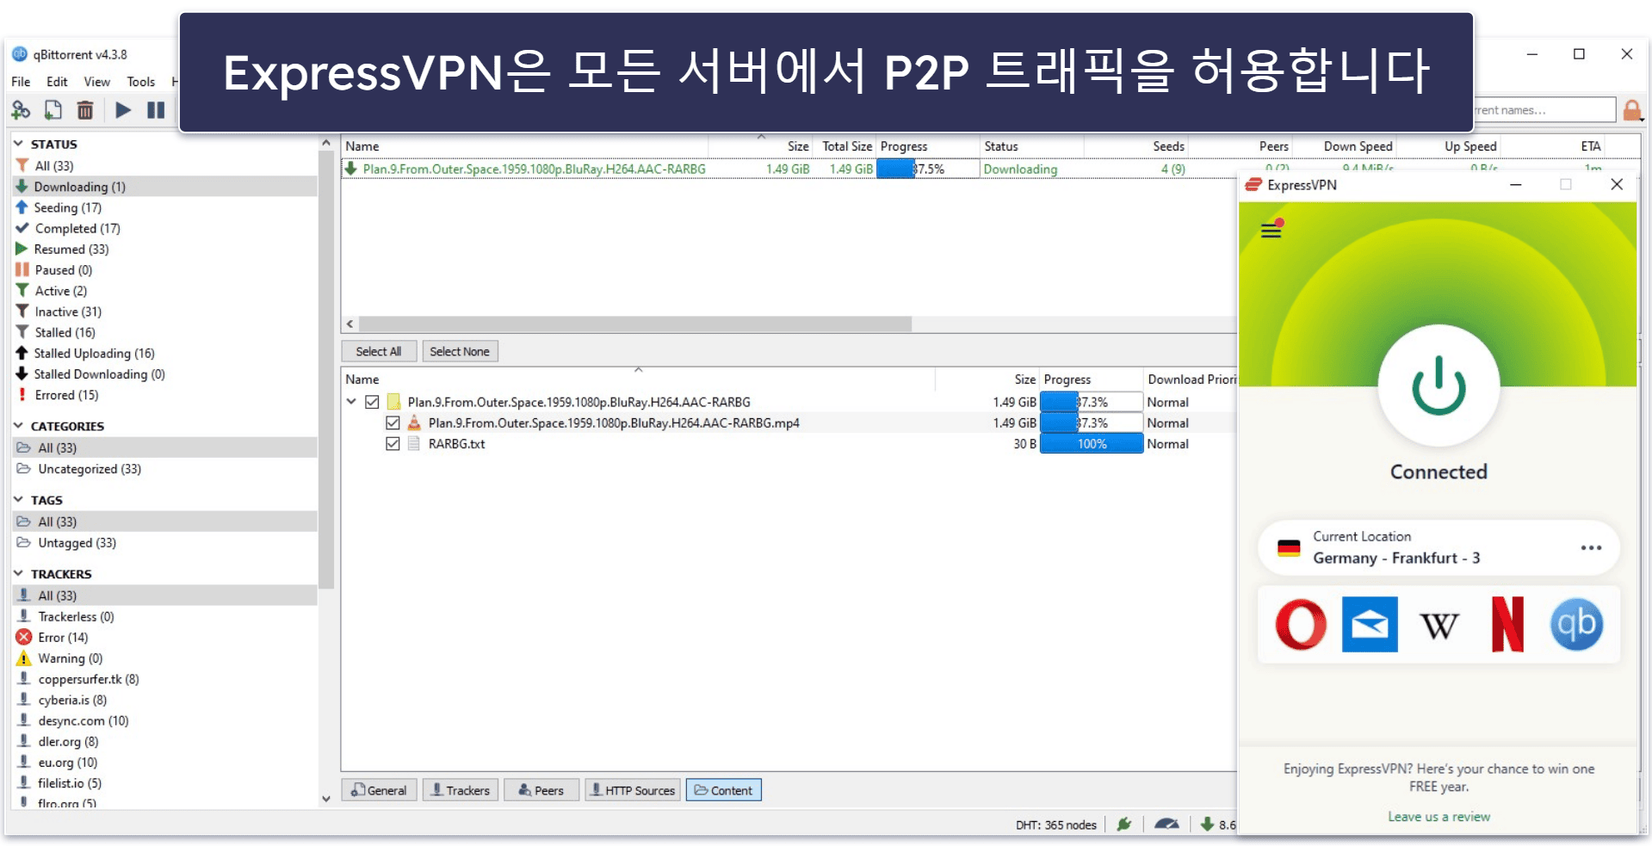Click horizontal scrollbar left arrow in torrent list
1652x846 pixels.
coord(350,324)
